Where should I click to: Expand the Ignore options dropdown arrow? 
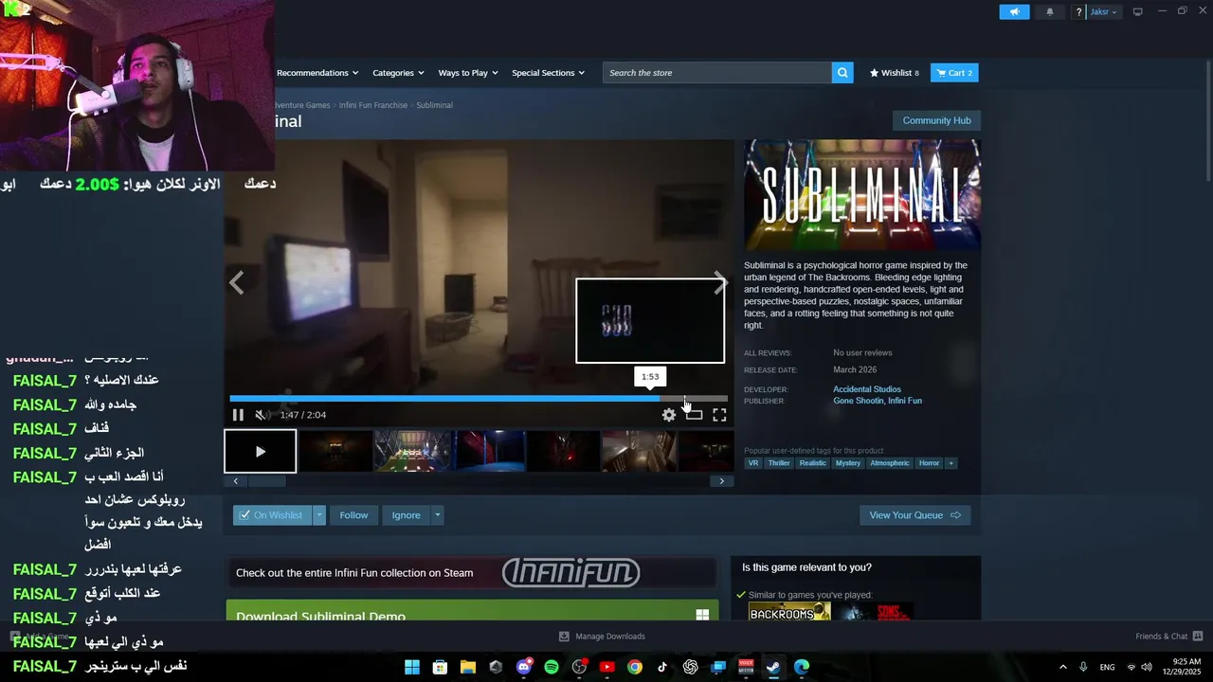pyautogui.click(x=437, y=515)
